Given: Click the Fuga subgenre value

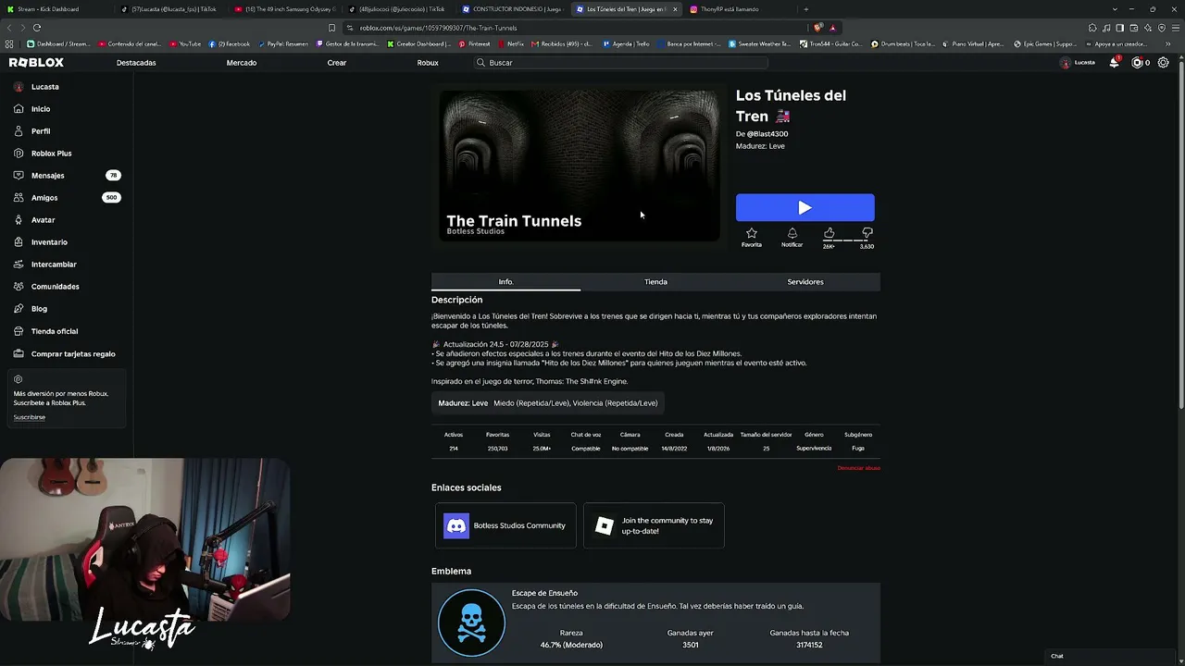Looking at the screenshot, I should point(858,449).
